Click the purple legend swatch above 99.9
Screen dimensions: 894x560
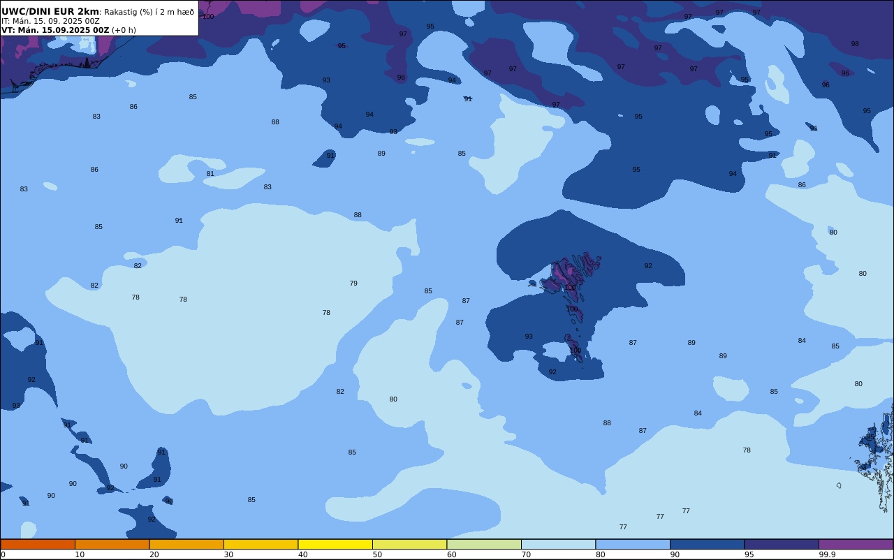[x=856, y=544]
